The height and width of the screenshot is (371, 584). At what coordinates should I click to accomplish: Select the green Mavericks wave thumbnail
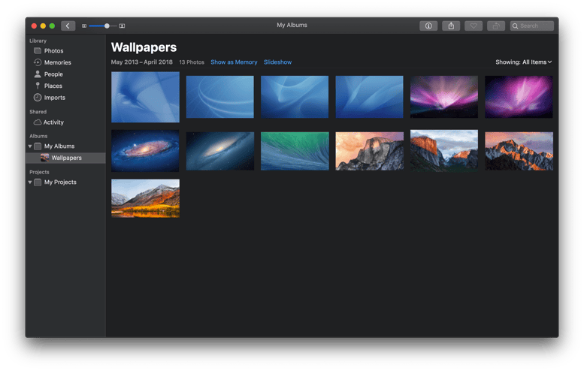(x=295, y=151)
